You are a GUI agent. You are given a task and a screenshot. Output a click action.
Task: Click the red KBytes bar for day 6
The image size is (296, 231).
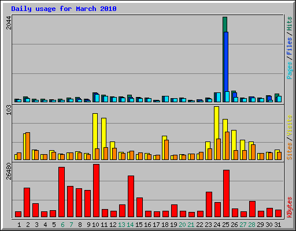click(x=61, y=192)
